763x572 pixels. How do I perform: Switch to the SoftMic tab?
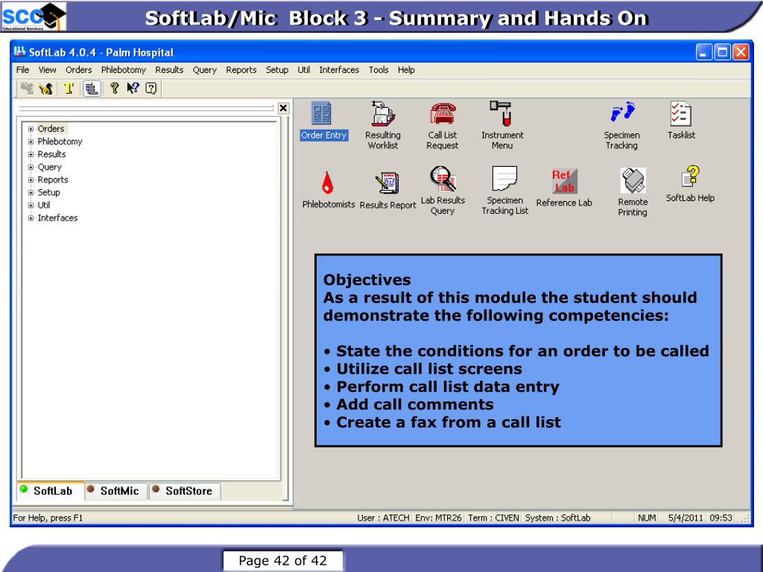(x=115, y=492)
